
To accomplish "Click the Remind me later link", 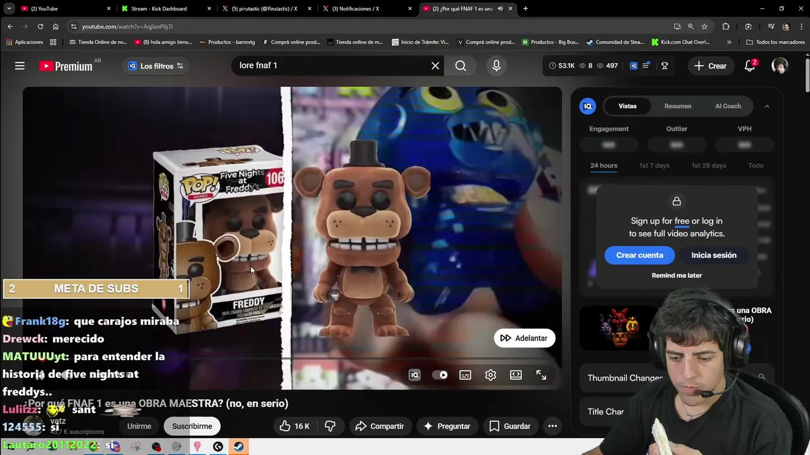I will (x=676, y=276).
